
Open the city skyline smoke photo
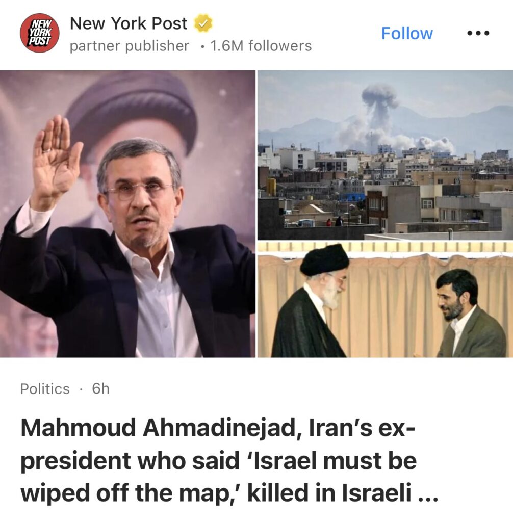(x=386, y=155)
